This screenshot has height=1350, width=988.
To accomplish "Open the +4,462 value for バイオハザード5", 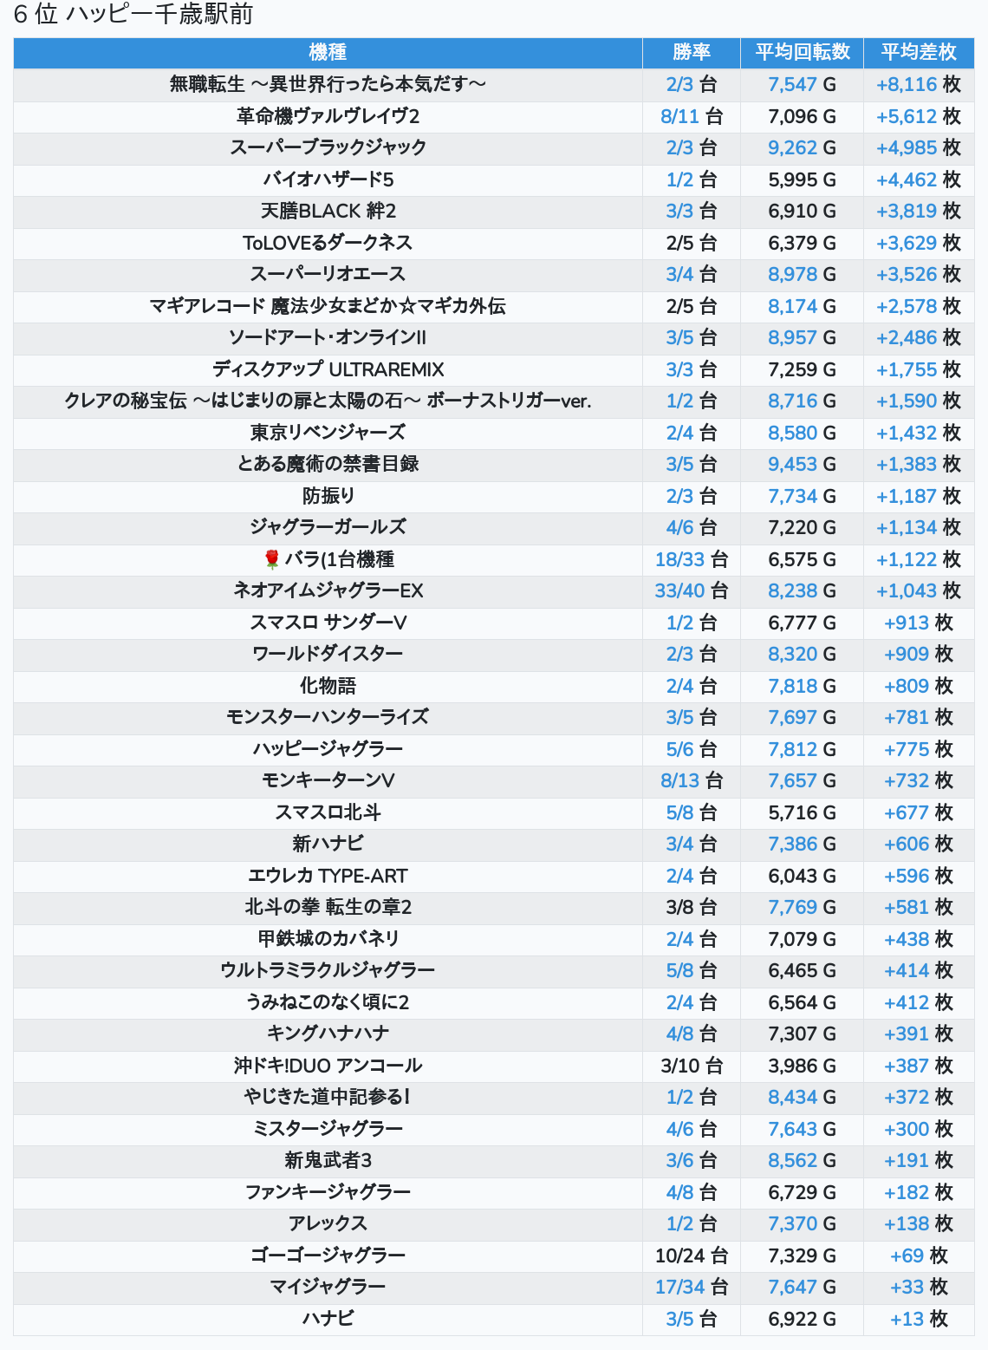I will [x=907, y=179].
